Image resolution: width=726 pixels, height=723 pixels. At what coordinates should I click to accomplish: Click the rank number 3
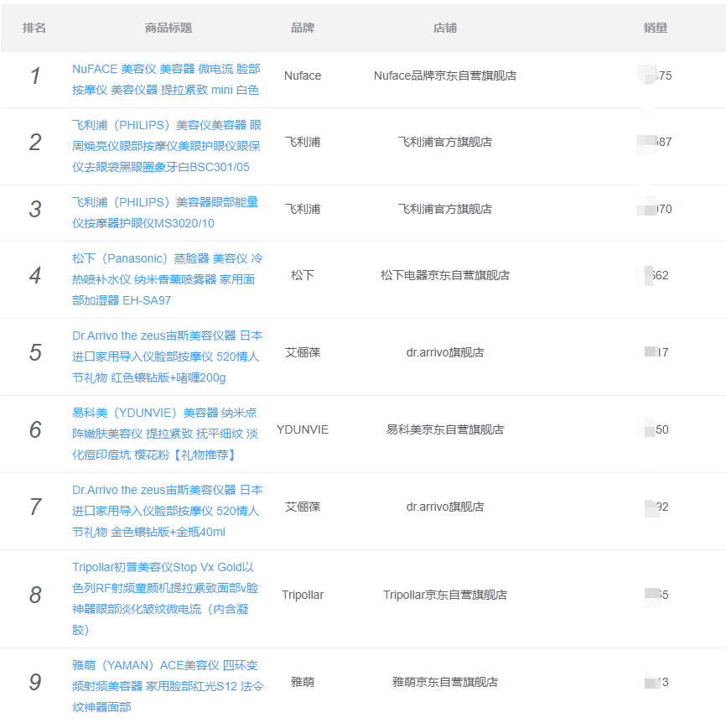[x=35, y=209]
